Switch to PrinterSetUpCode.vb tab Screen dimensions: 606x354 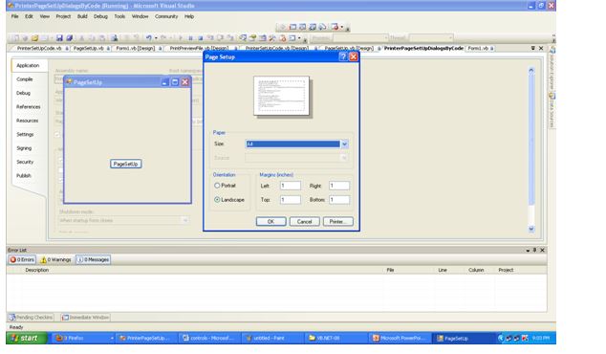coord(39,49)
